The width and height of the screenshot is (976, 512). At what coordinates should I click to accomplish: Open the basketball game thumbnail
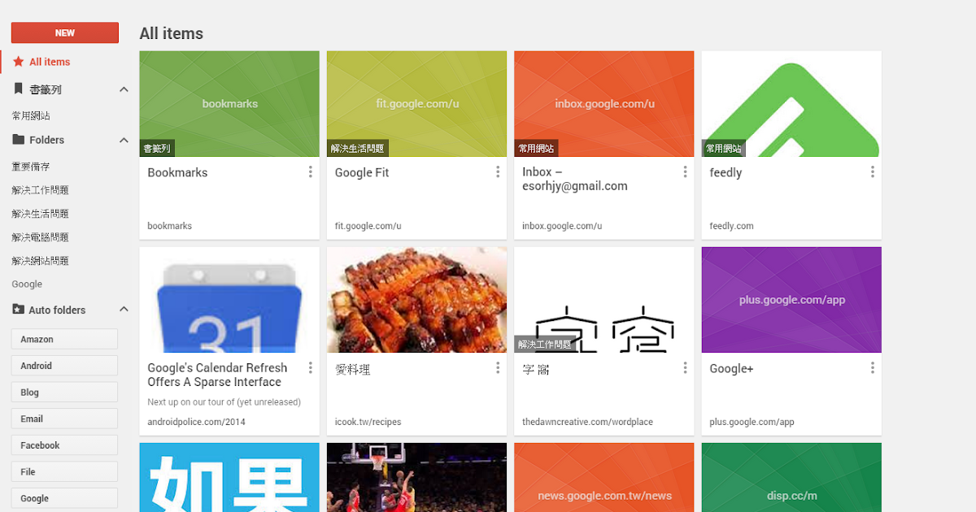(416, 477)
